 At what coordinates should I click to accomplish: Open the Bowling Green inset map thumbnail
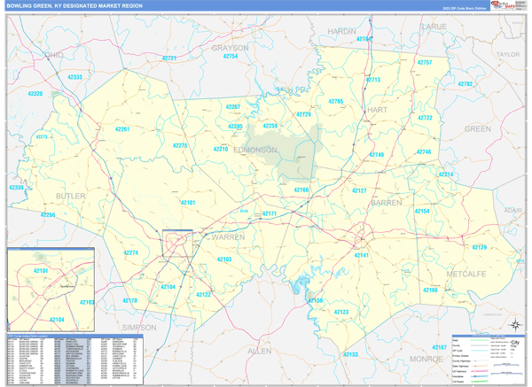tap(51, 290)
